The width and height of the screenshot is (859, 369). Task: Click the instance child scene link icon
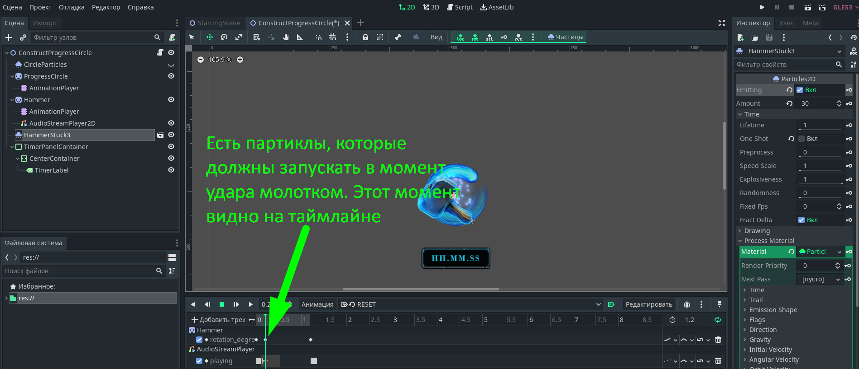click(23, 37)
